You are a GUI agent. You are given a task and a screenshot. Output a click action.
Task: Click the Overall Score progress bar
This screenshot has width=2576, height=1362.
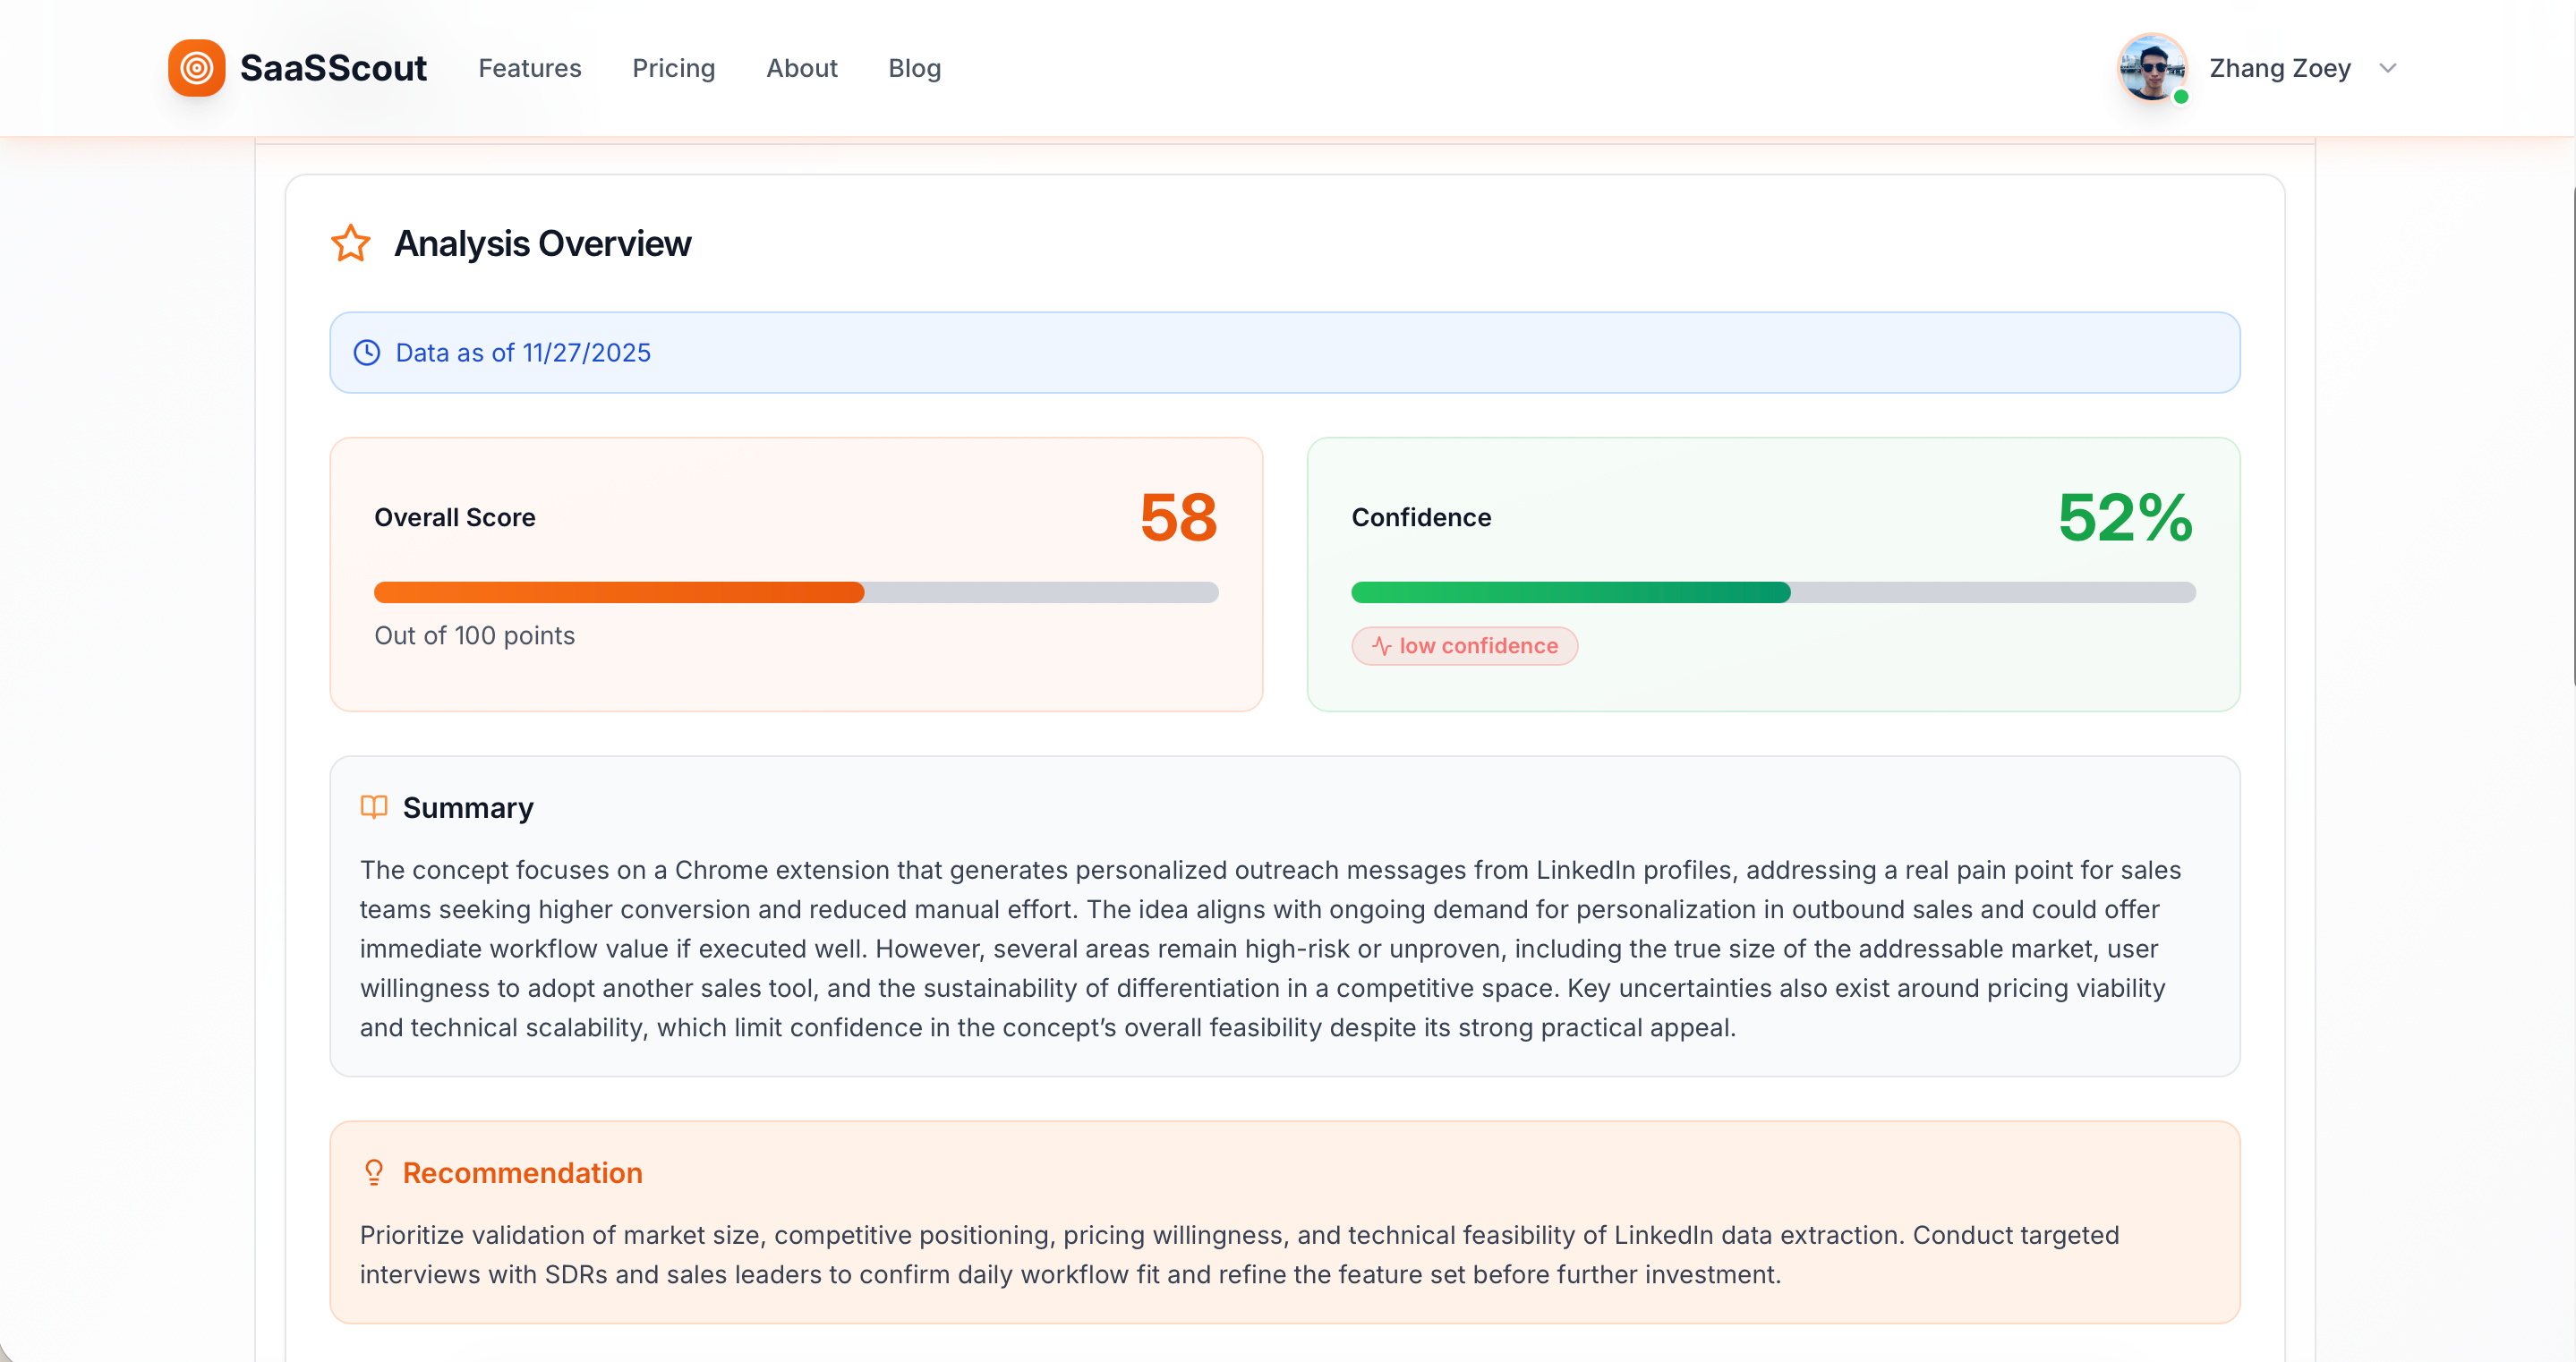pos(795,592)
